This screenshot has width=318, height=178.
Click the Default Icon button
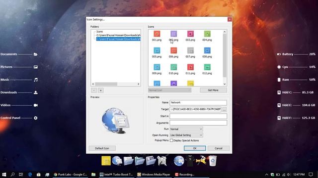pyautogui.click(x=102, y=148)
